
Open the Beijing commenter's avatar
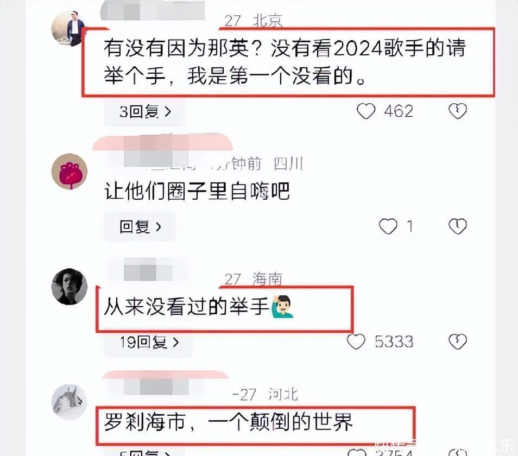point(70,29)
